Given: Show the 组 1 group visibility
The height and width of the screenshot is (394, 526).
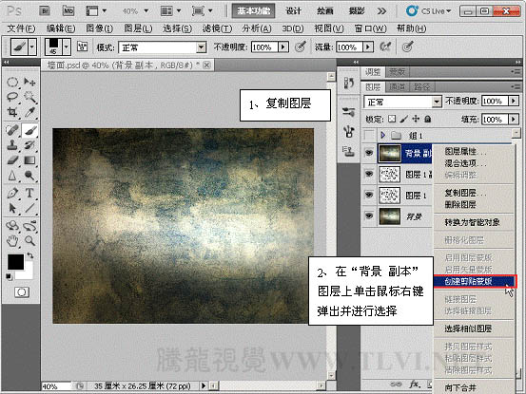Looking at the screenshot, I should coord(369,135).
